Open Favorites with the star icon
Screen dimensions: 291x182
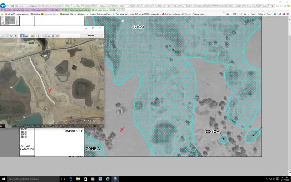pyautogui.click(x=281, y=6)
